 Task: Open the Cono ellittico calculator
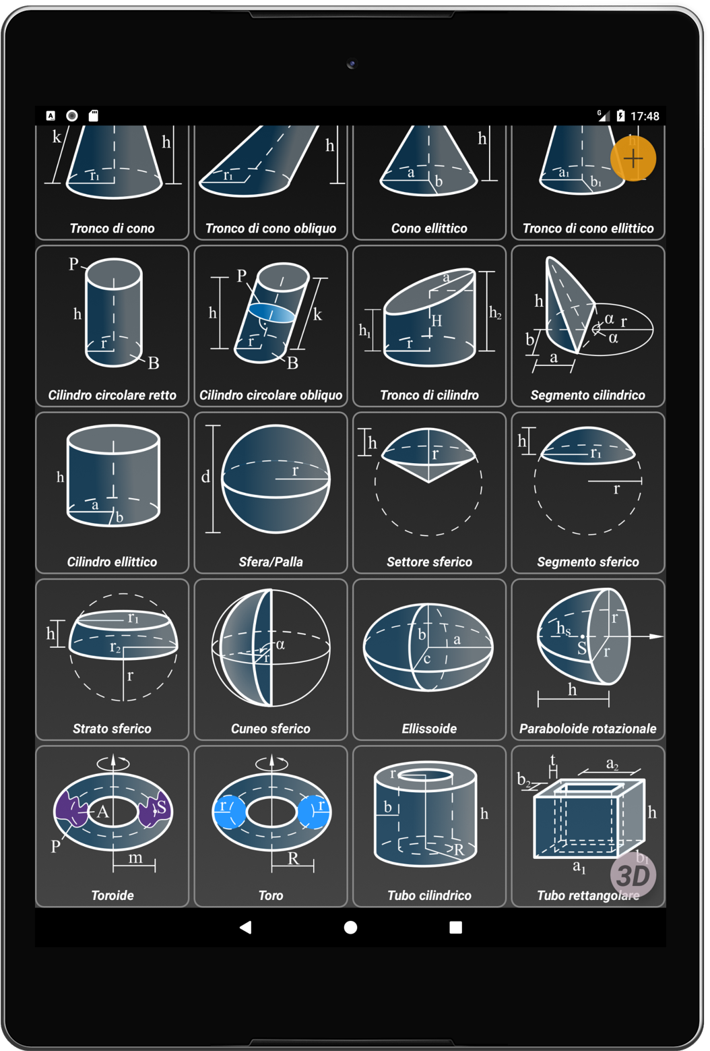click(x=429, y=182)
